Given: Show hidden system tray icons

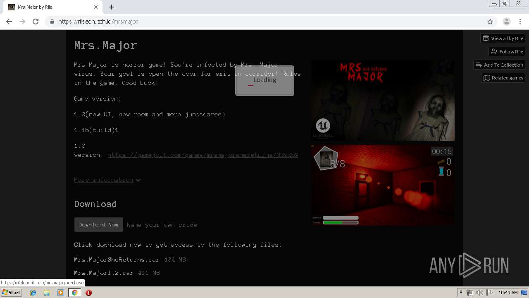Looking at the screenshot, I should [461, 293].
